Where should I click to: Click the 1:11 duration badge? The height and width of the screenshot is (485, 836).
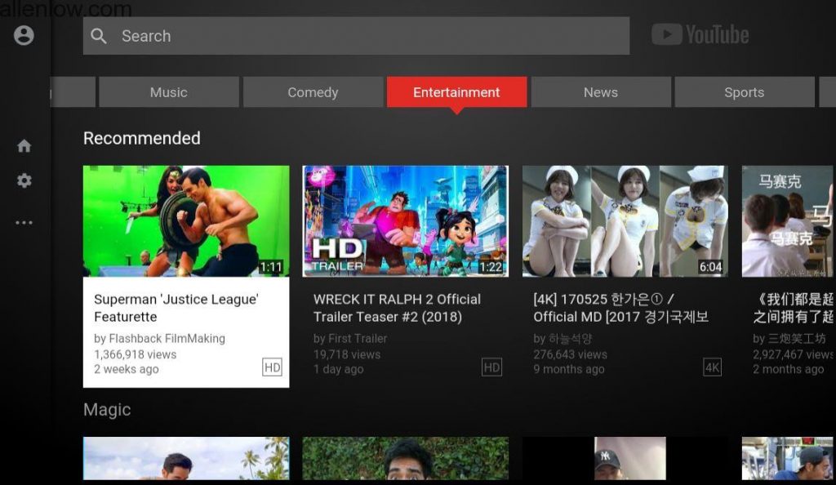(270, 266)
